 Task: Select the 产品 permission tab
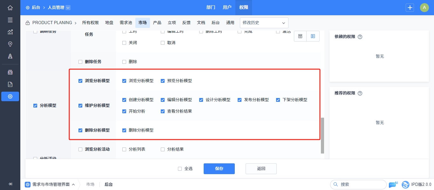tap(157, 23)
